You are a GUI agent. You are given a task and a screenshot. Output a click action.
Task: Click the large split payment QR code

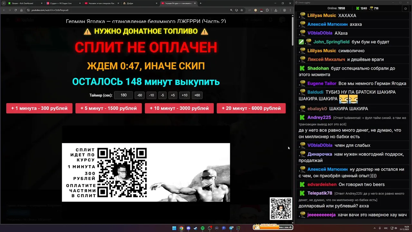pyautogui.click(x=122, y=172)
